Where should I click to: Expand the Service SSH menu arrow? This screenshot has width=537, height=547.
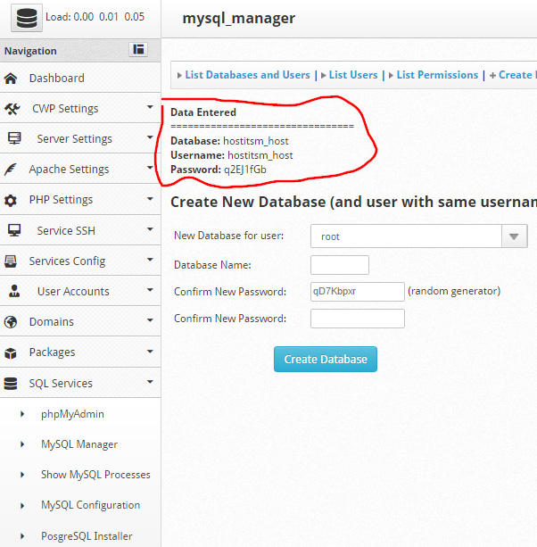coord(150,230)
